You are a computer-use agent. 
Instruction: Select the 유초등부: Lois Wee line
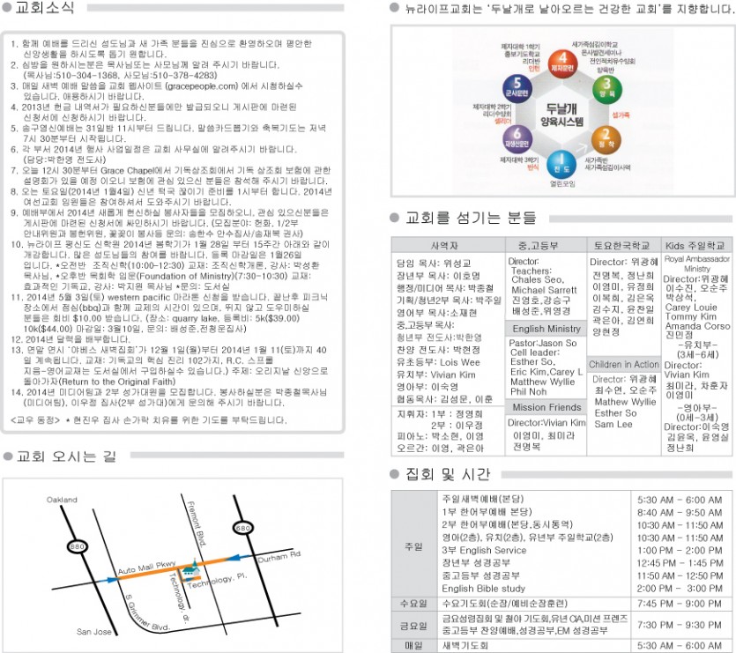(x=438, y=362)
